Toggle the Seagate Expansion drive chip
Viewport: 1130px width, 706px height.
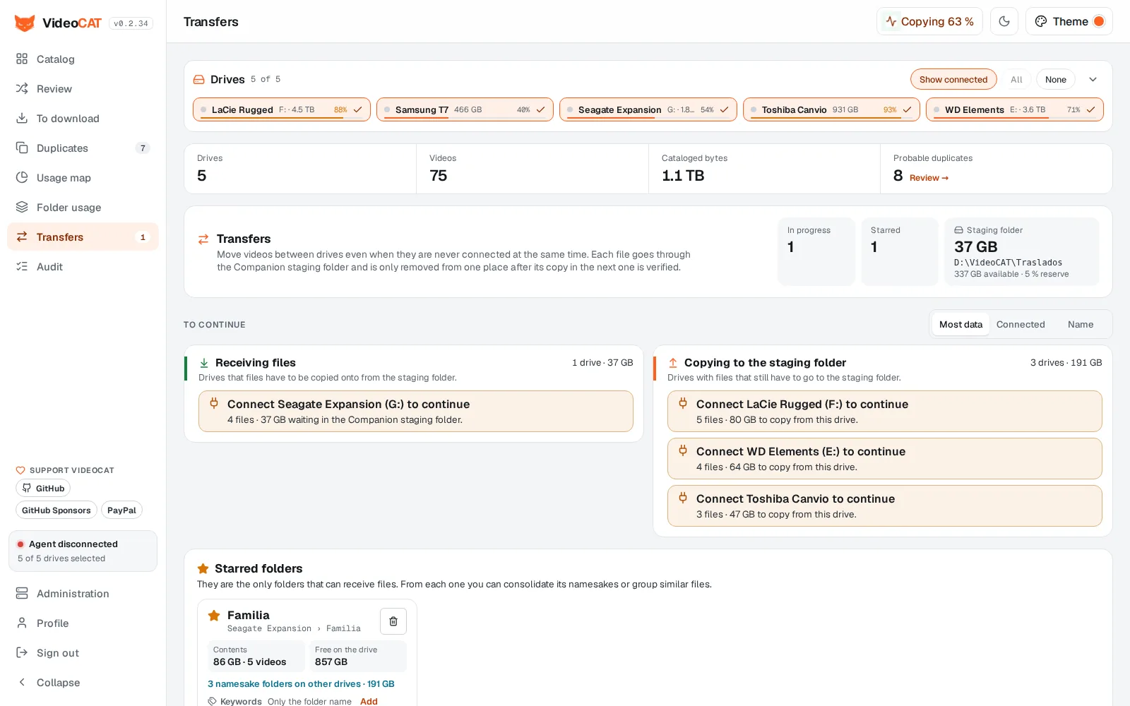(x=648, y=109)
